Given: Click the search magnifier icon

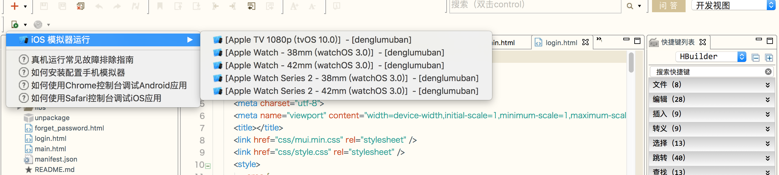Looking at the screenshot, I should point(630,6).
